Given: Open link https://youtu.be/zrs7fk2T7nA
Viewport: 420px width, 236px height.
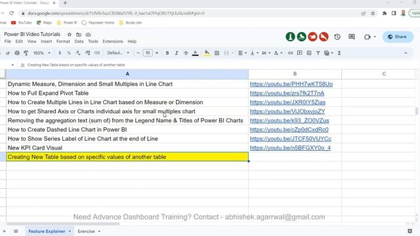Looking at the screenshot, I should tap(287, 93).
